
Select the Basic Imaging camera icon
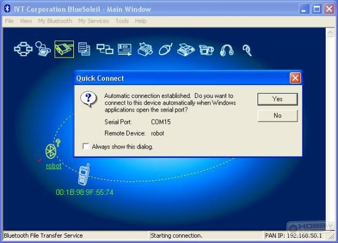[207, 50]
